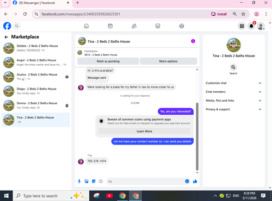This screenshot has width=272, height=201.
Task: Open the Facebook search magnifier
Action: click(17, 26)
